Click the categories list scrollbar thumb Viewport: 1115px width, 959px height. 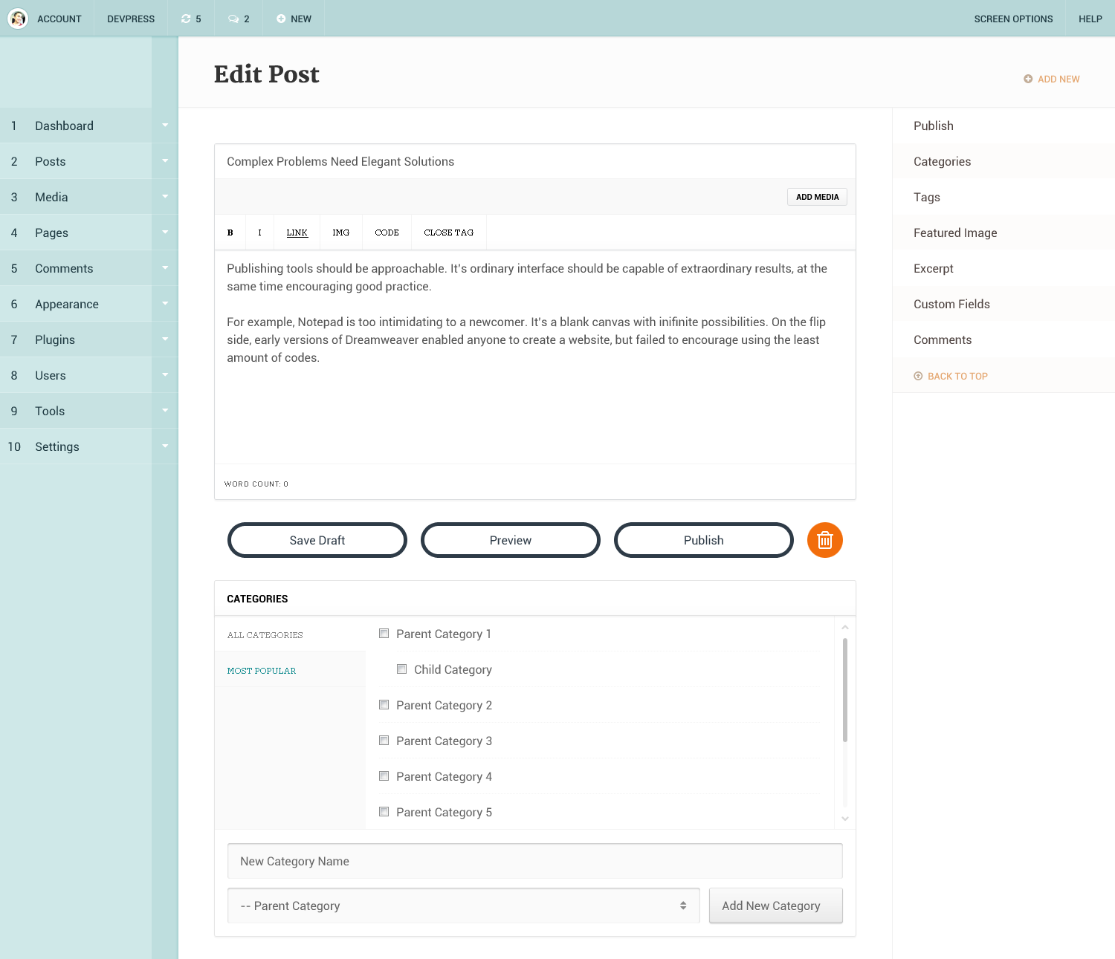pos(845,690)
